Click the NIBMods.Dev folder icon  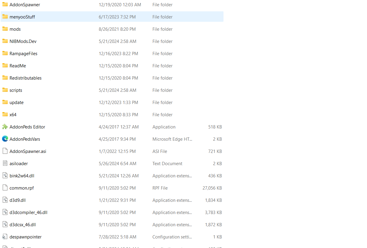tap(5, 41)
